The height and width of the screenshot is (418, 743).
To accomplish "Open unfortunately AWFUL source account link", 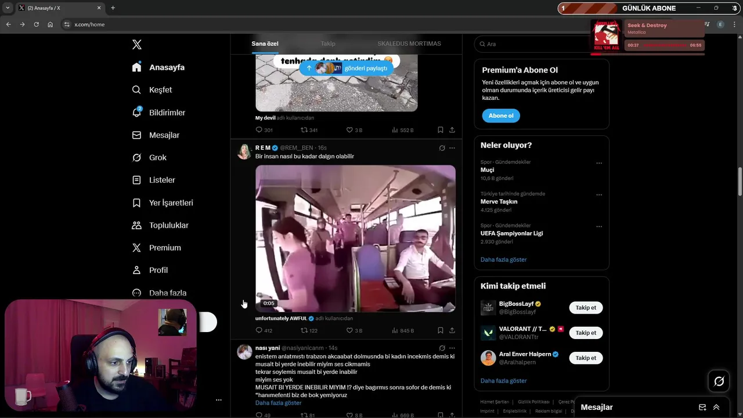I will tap(284, 319).
